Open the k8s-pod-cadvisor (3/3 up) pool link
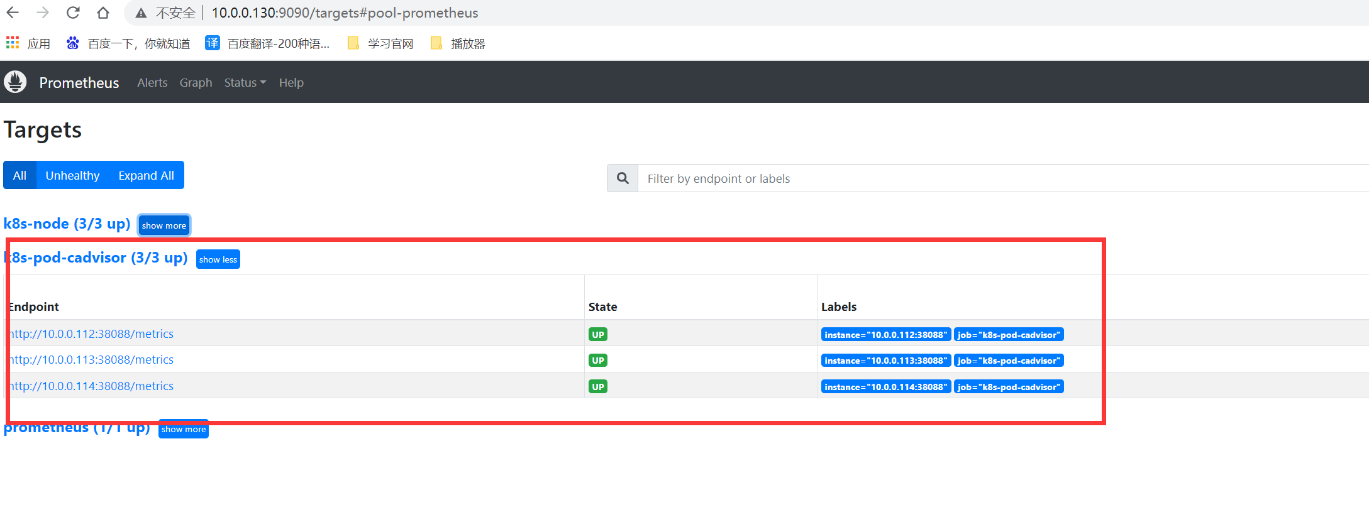This screenshot has height=527, width=1369. 96,258
